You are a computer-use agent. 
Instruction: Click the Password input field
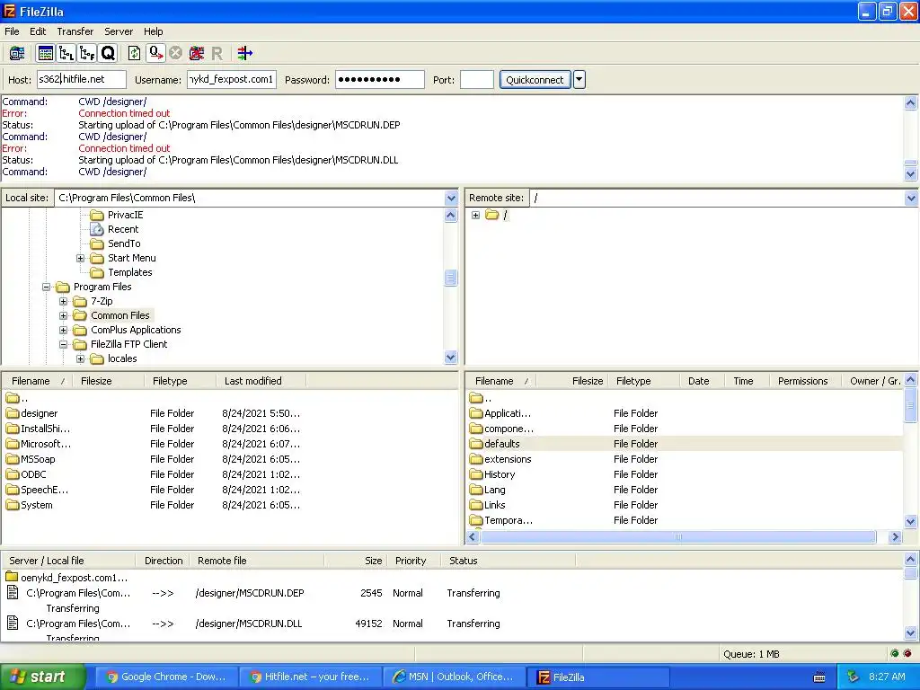[380, 79]
